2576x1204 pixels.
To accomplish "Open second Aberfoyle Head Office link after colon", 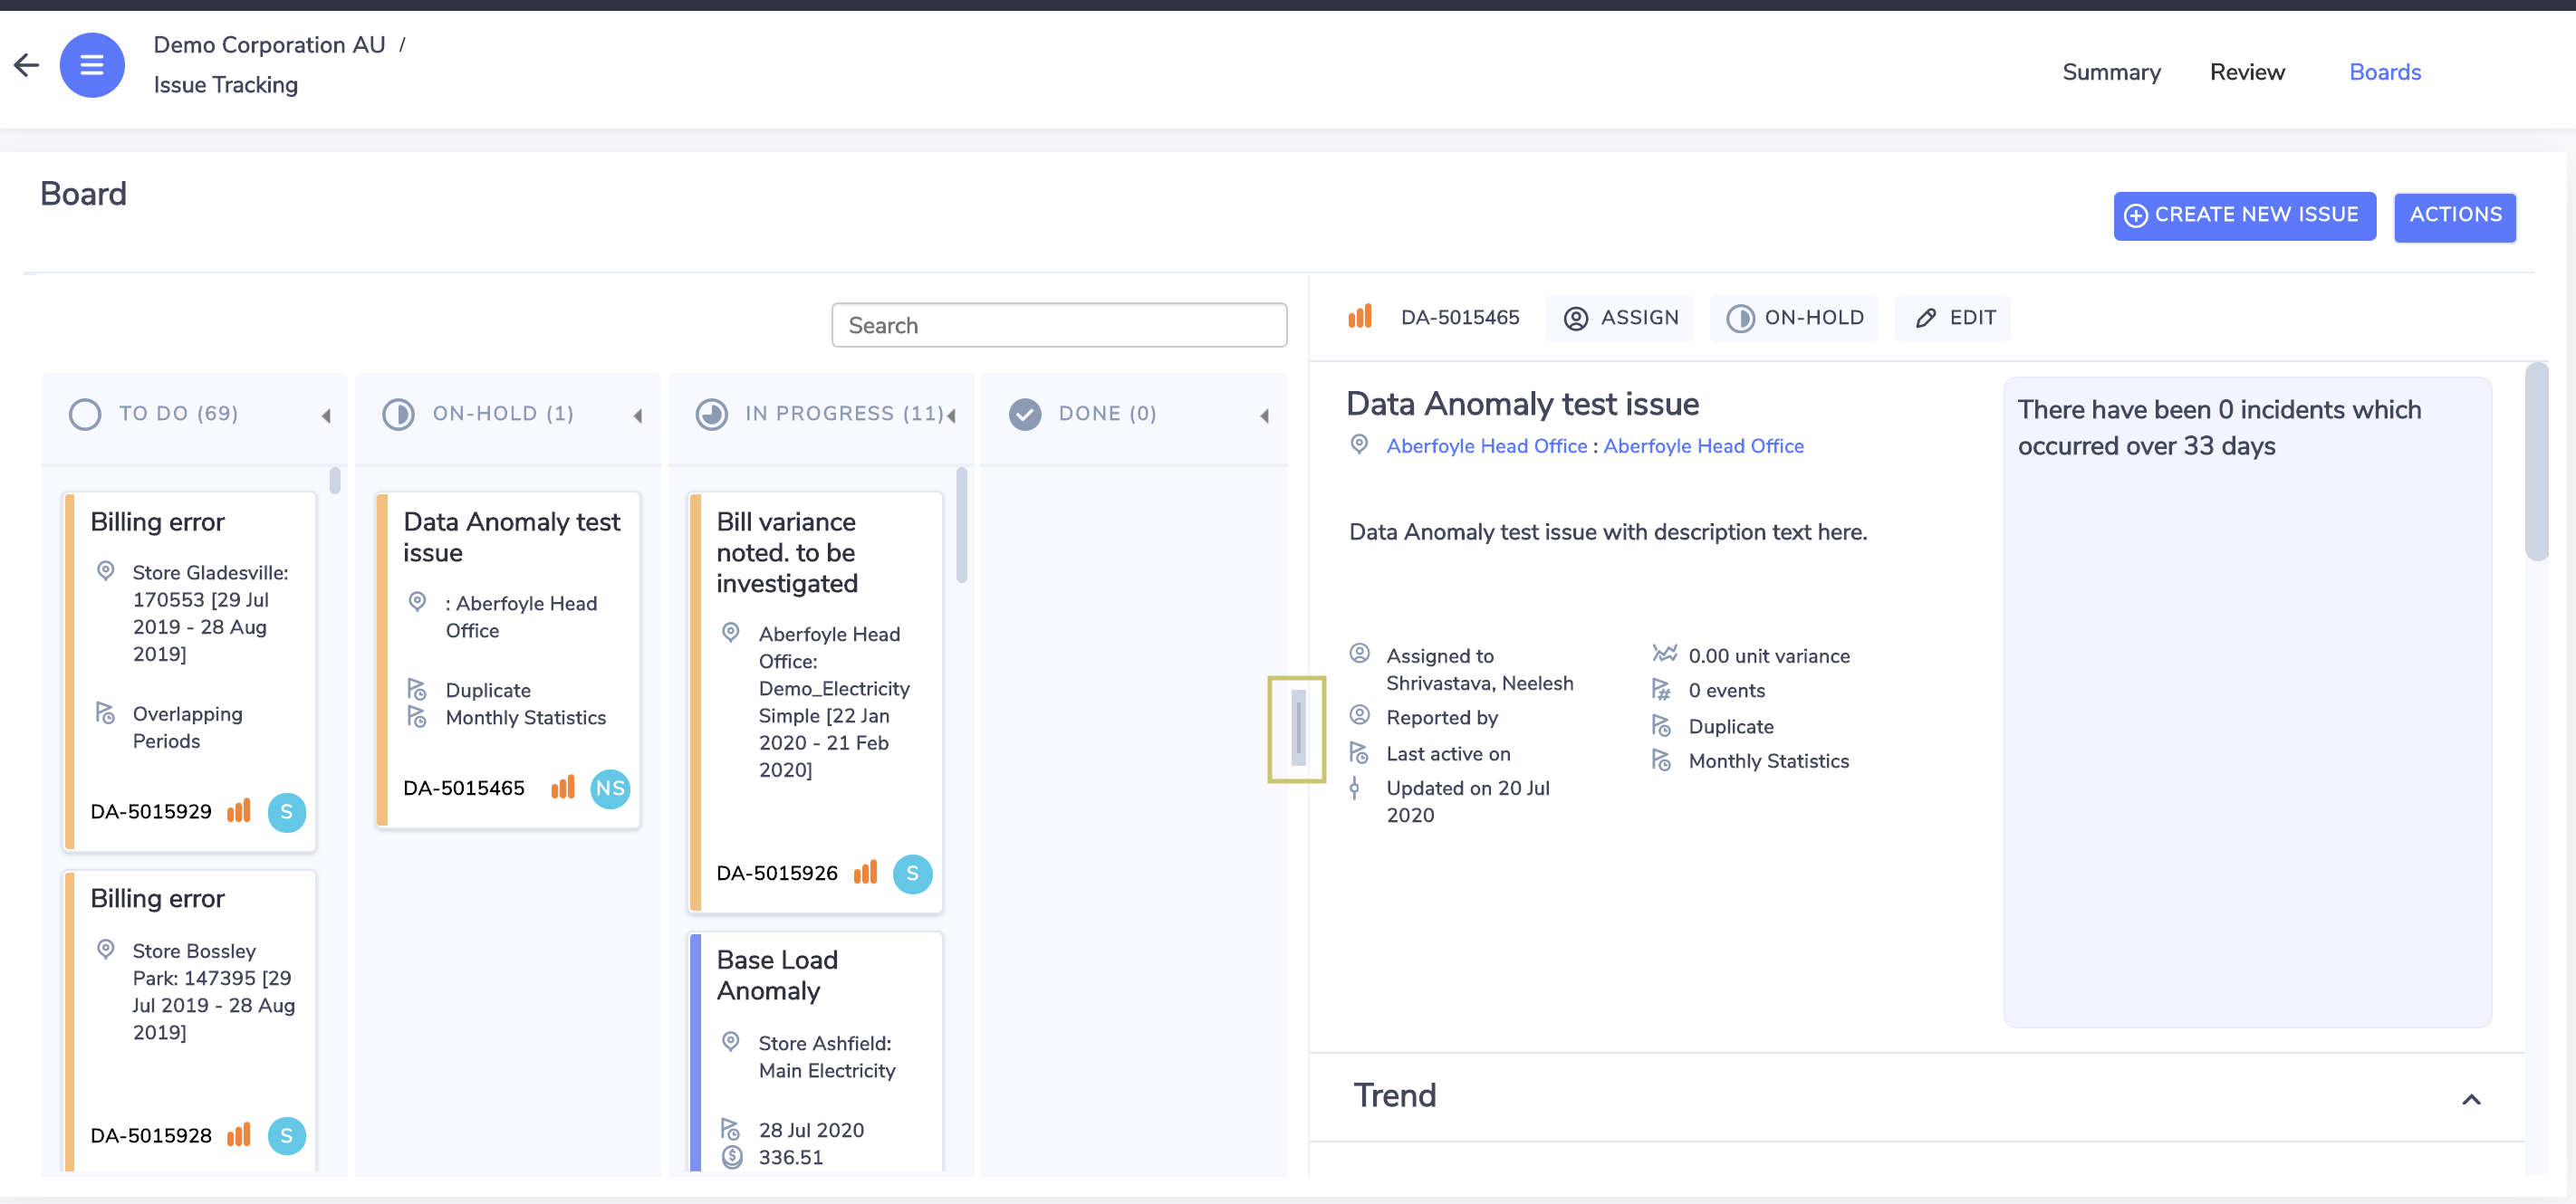I will click(1703, 445).
